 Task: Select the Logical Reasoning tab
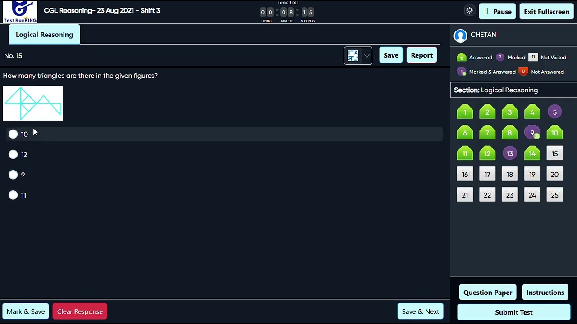44,35
